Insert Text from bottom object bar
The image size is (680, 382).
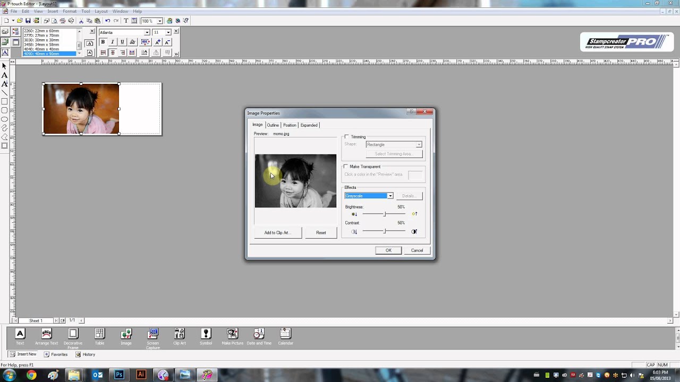tap(20, 336)
